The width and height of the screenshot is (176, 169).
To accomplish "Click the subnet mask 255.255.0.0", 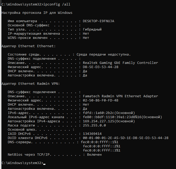I will tap(94, 125).
